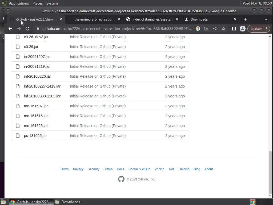Screen dimensions: 273x205
Task: Click the browser forward arrow
Action: pos(19,29)
